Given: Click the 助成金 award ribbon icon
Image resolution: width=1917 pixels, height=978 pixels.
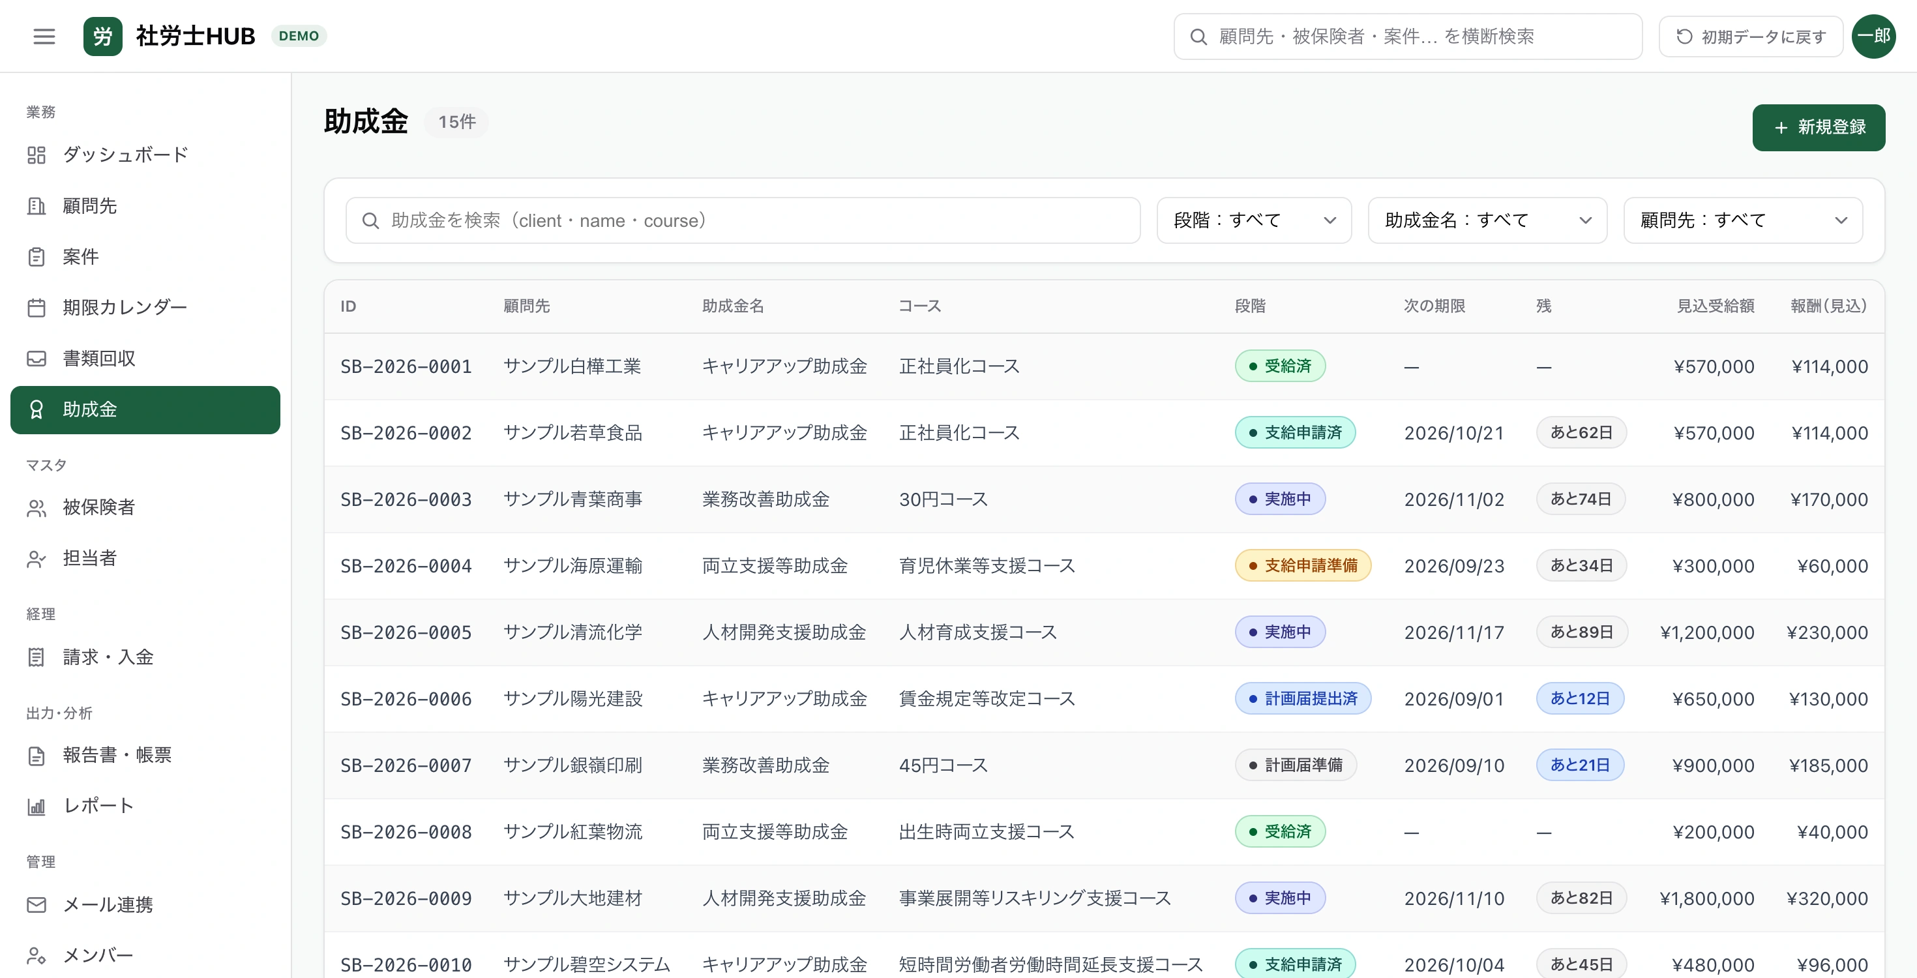Looking at the screenshot, I should click(37, 409).
